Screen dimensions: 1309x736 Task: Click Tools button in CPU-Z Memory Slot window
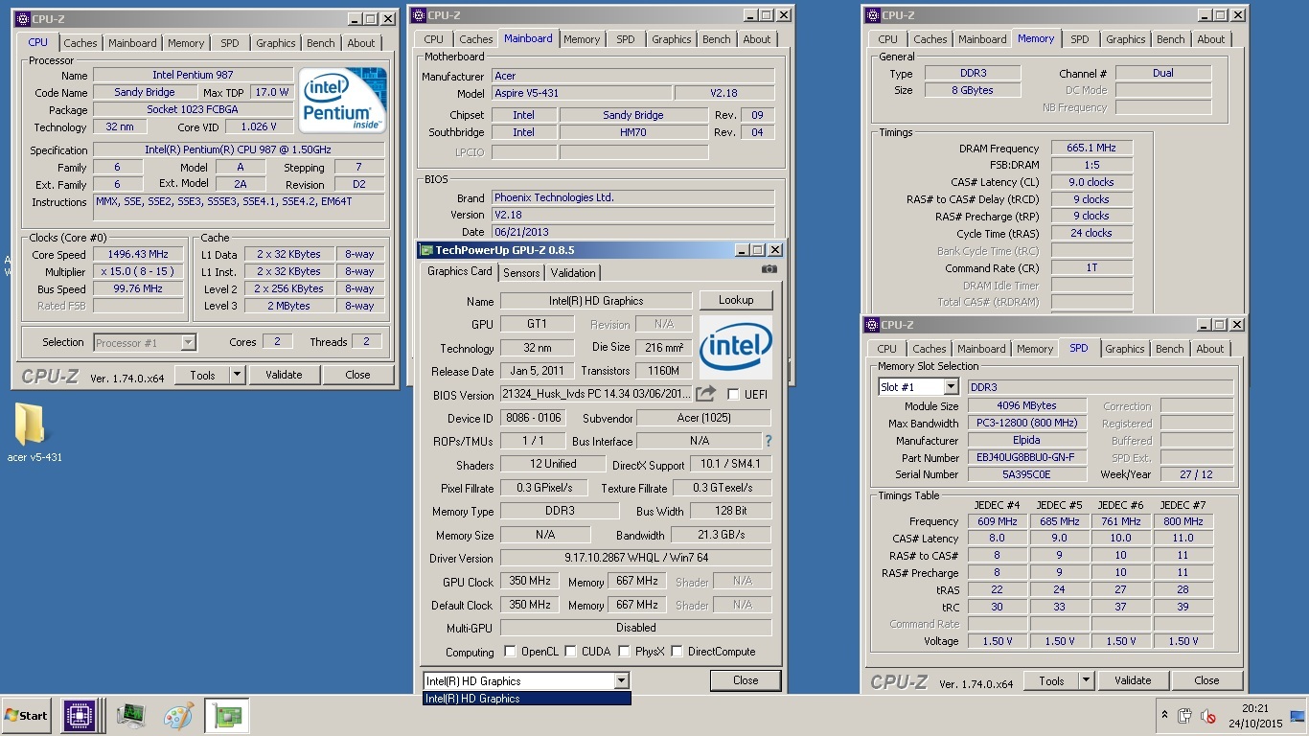click(x=1051, y=681)
